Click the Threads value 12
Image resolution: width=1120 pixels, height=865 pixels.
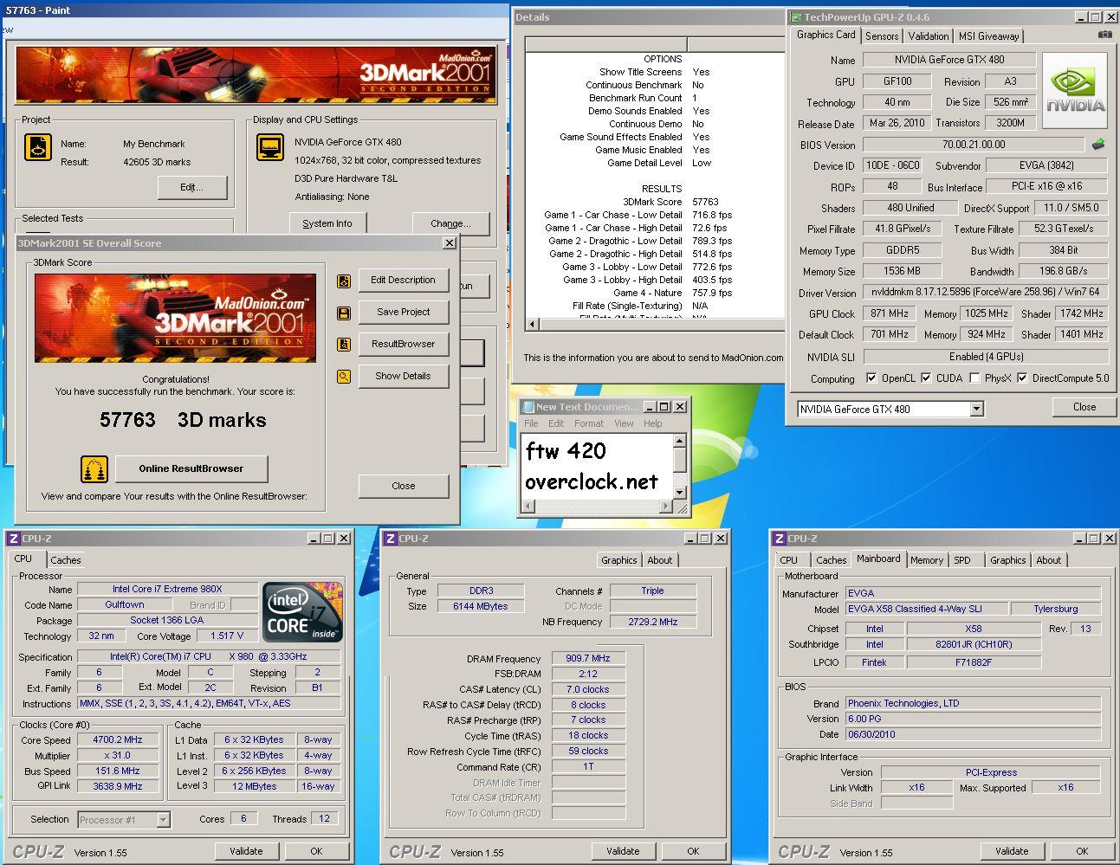click(324, 819)
